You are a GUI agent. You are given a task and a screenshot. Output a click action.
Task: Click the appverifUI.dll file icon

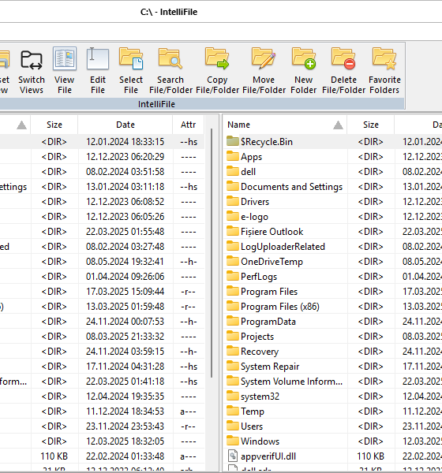click(x=233, y=456)
